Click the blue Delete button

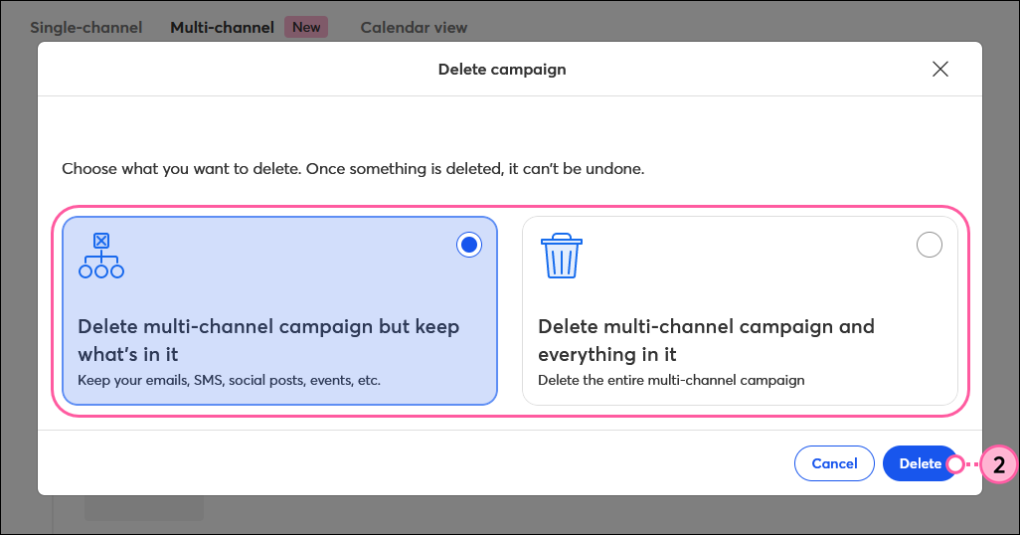(x=920, y=463)
